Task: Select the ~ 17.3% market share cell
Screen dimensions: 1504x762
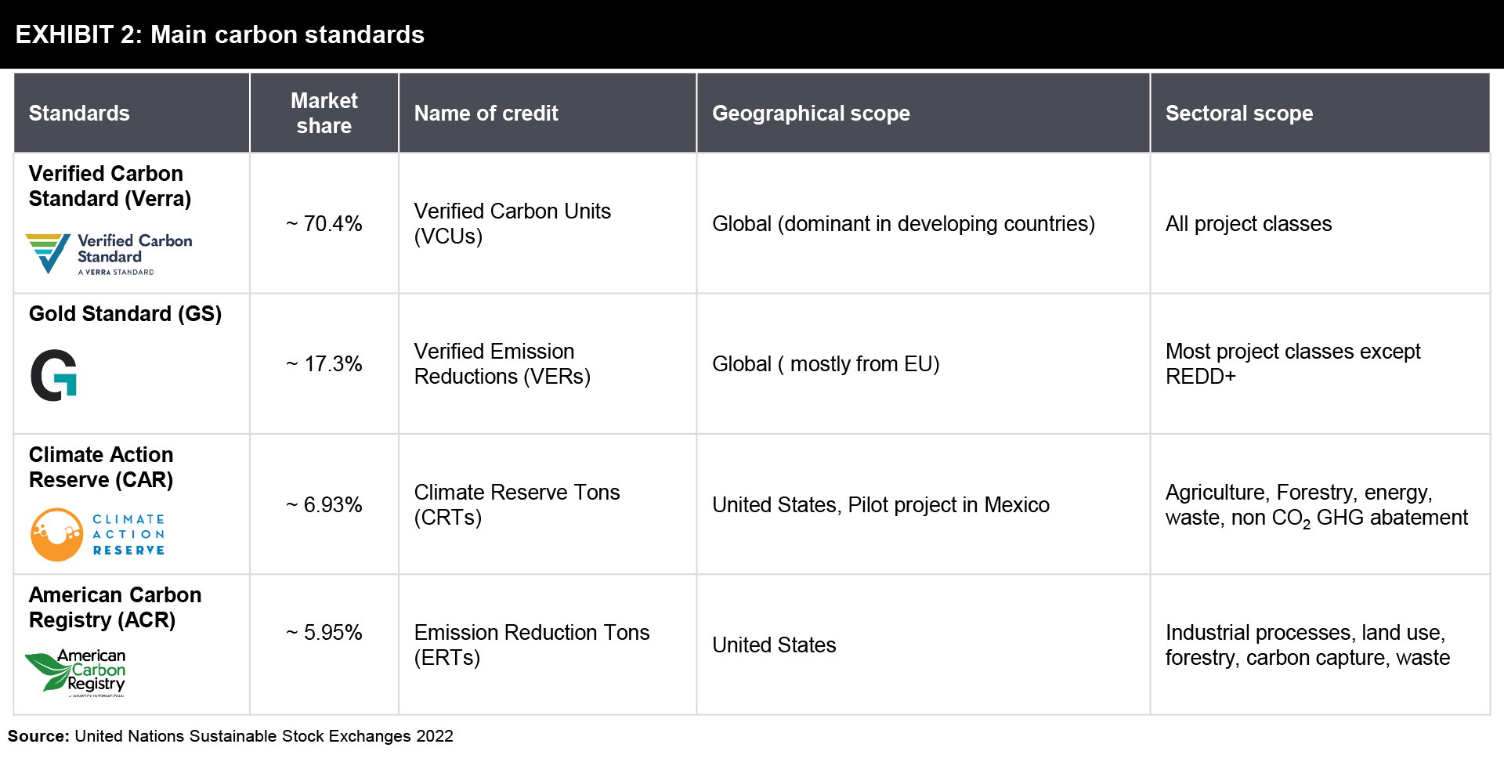Action: tap(324, 364)
